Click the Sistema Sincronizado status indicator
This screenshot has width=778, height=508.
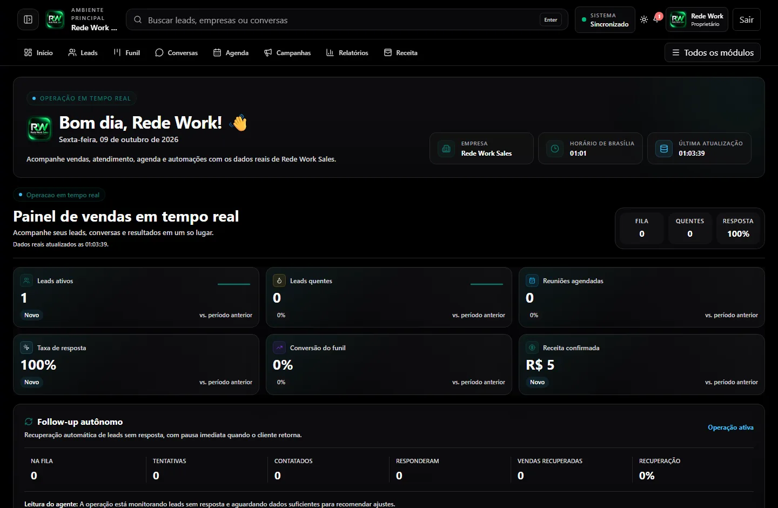pos(605,19)
